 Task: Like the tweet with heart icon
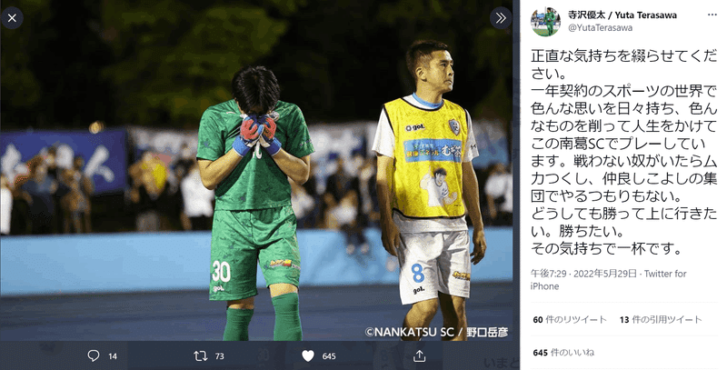308,355
